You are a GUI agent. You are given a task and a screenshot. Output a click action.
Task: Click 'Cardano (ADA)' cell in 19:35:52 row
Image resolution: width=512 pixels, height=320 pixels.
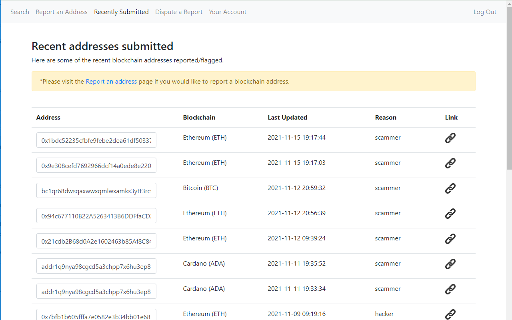pyautogui.click(x=204, y=264)
